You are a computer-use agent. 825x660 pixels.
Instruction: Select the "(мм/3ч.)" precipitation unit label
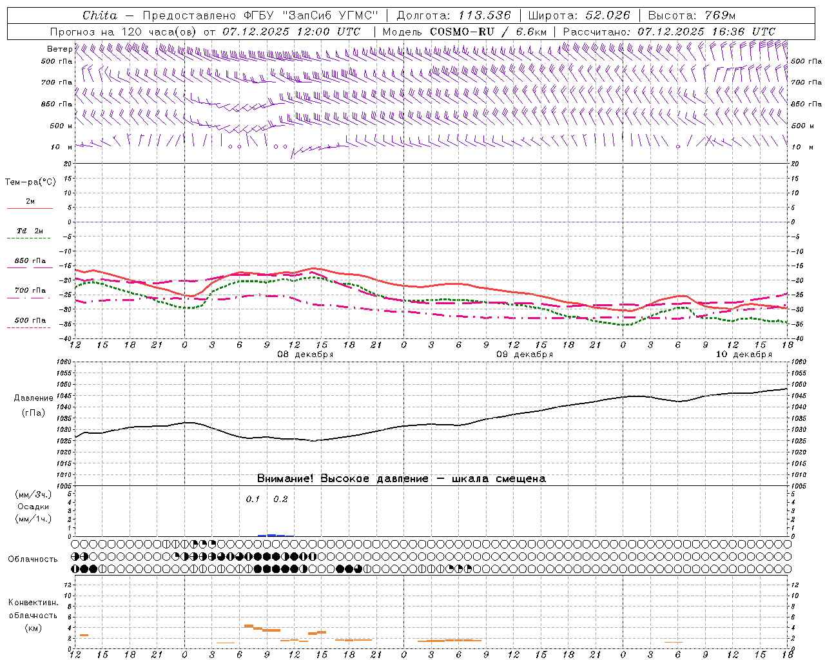coord(34,495)
